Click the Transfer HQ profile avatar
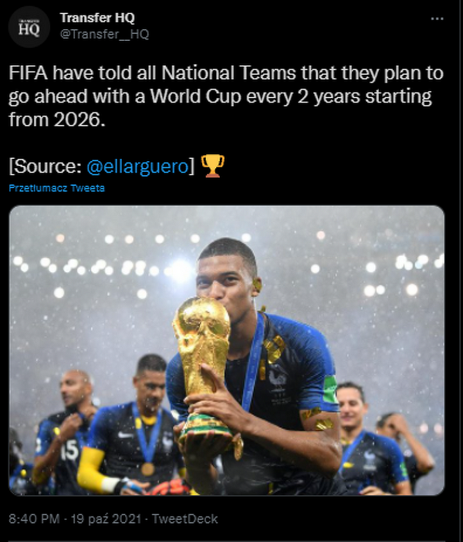Image resolution: width=463 pixels, height=542 pixels. click(x=29, y=27)
